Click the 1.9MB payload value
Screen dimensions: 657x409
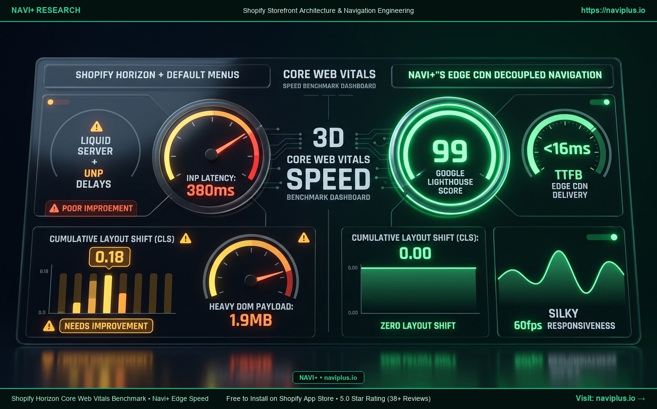point(251,320)
